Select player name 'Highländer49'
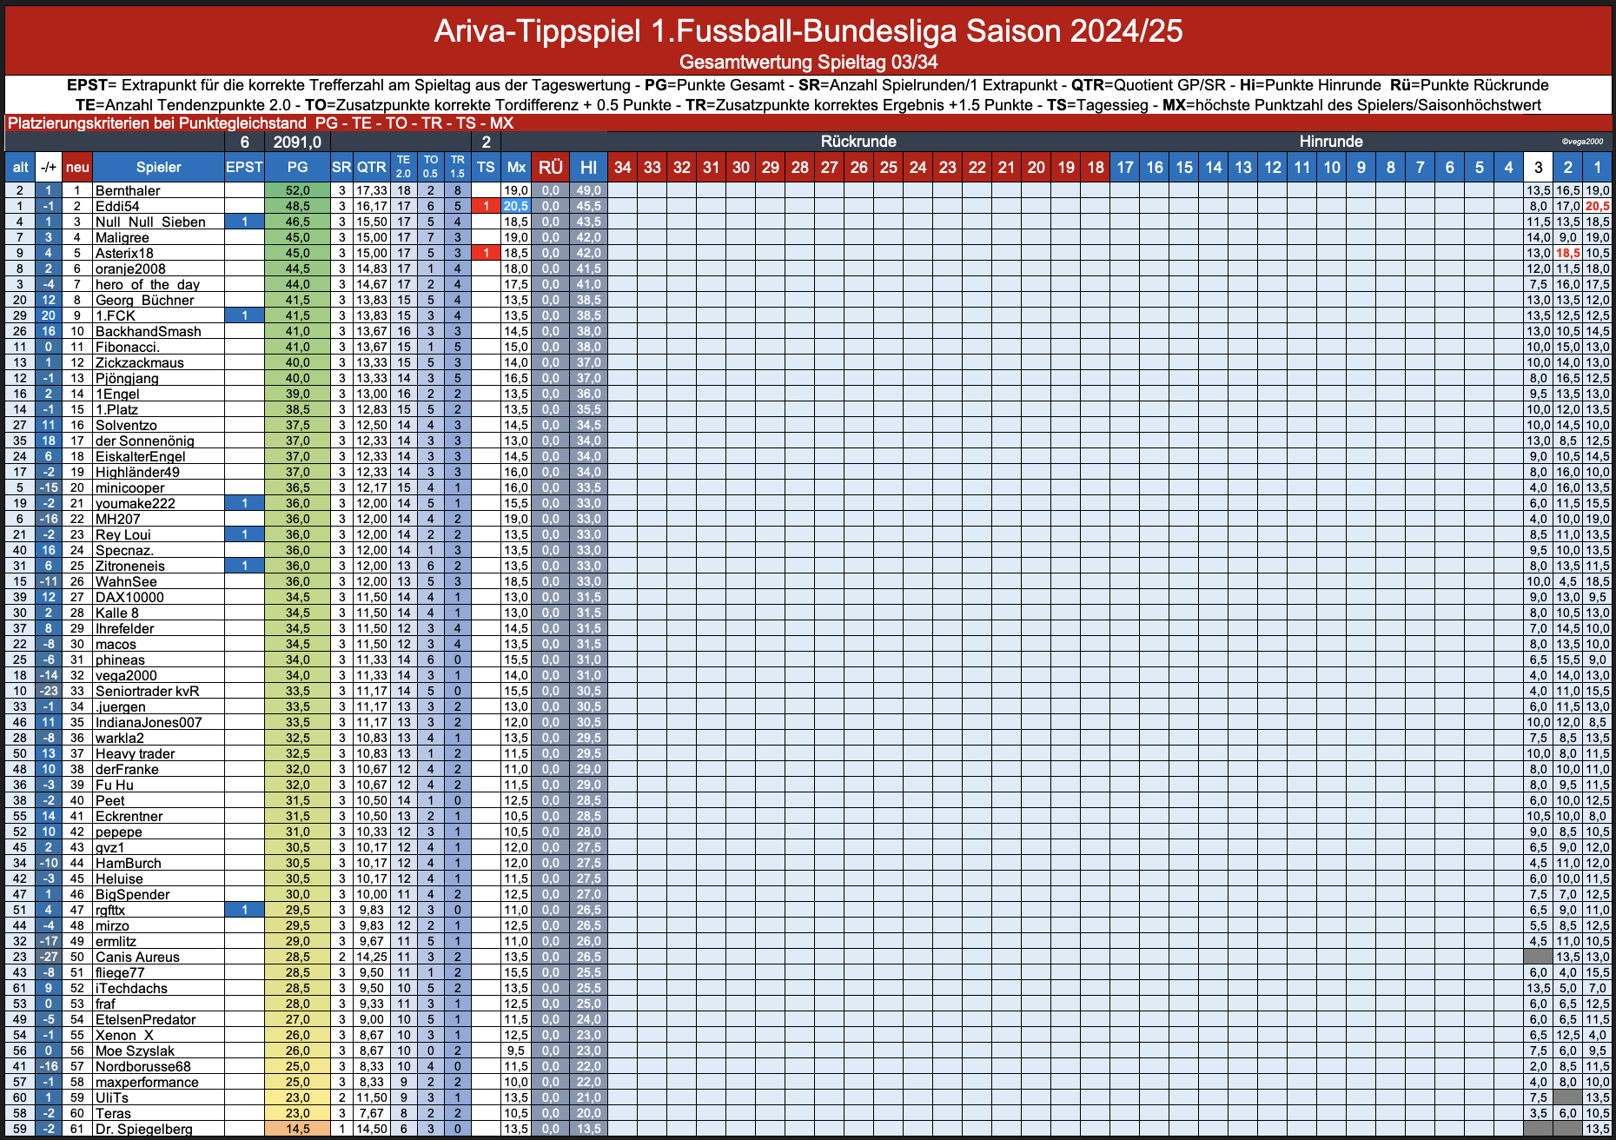The height and width of the screenshot is (1140, 1616). pyautogui.click(x=138, y=472)
